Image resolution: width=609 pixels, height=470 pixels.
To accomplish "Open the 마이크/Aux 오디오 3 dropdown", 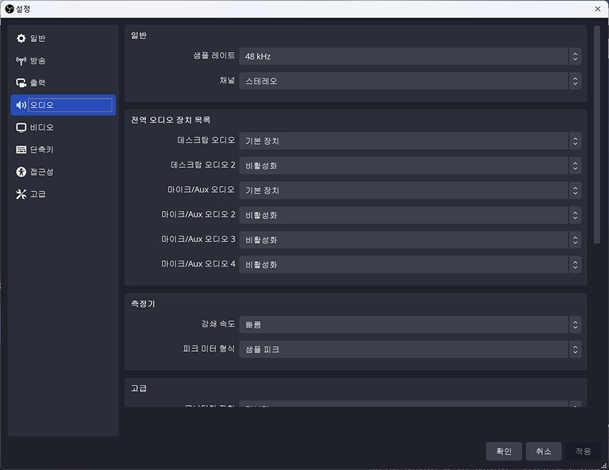I will (410, 240).
